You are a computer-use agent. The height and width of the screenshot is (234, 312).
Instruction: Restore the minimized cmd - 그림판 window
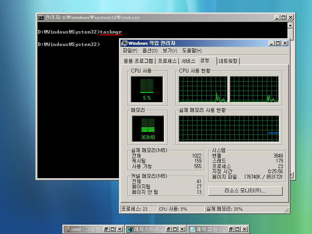pyautogui.click(x=106, y=229)
